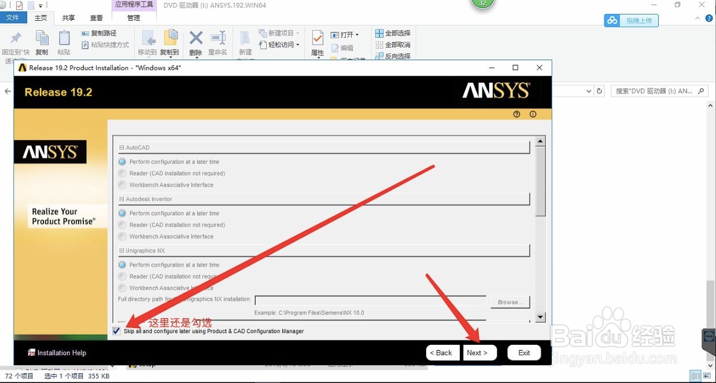Select Autodesk Inventor Perform configuration later
Screen dimensions: 716x383
click(122, 213)
